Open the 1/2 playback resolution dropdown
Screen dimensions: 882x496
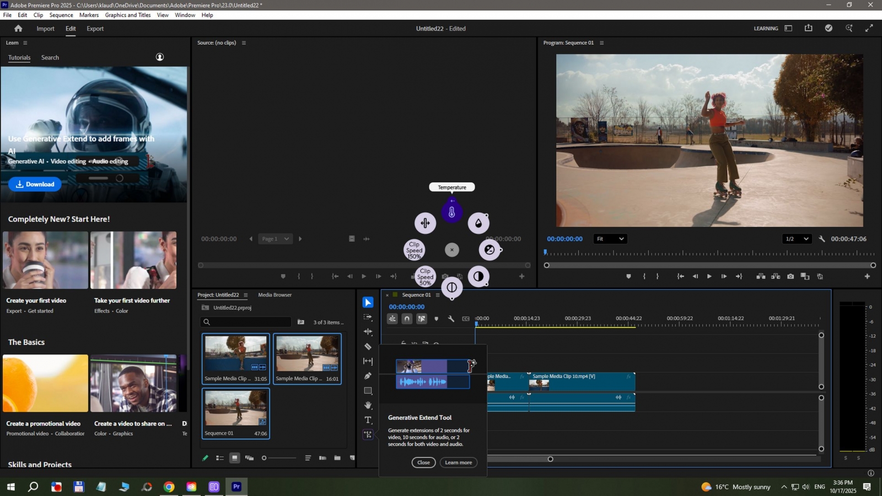(797, 239)
